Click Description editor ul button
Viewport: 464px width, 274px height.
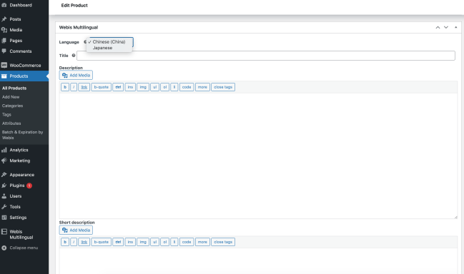(154, 87)
